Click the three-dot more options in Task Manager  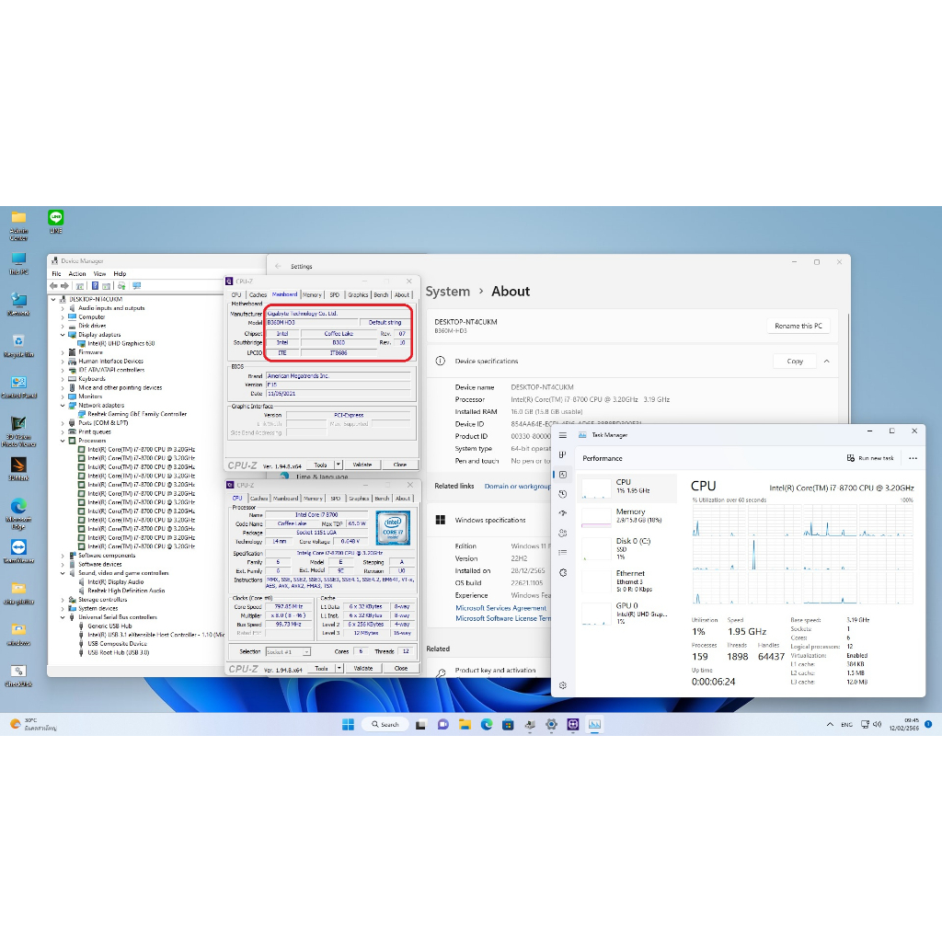click(x=913, y=458)
